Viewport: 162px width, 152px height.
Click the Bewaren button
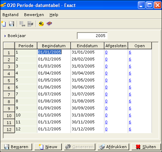click(x=16, y=147)
